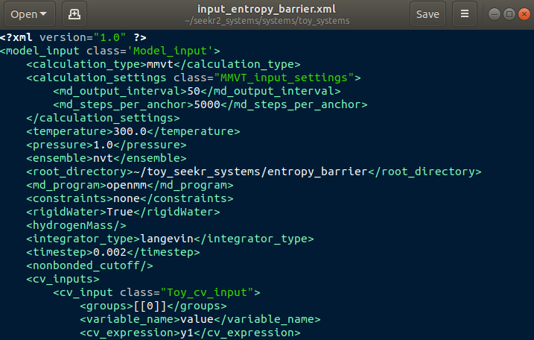Minimize the gedit window

pyautogui.click(x=495, y=14)
